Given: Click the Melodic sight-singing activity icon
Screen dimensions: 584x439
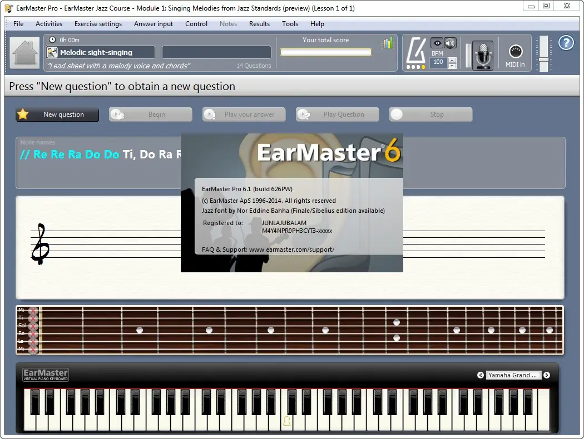Looking at the screenshot, I should coord(52,52).
